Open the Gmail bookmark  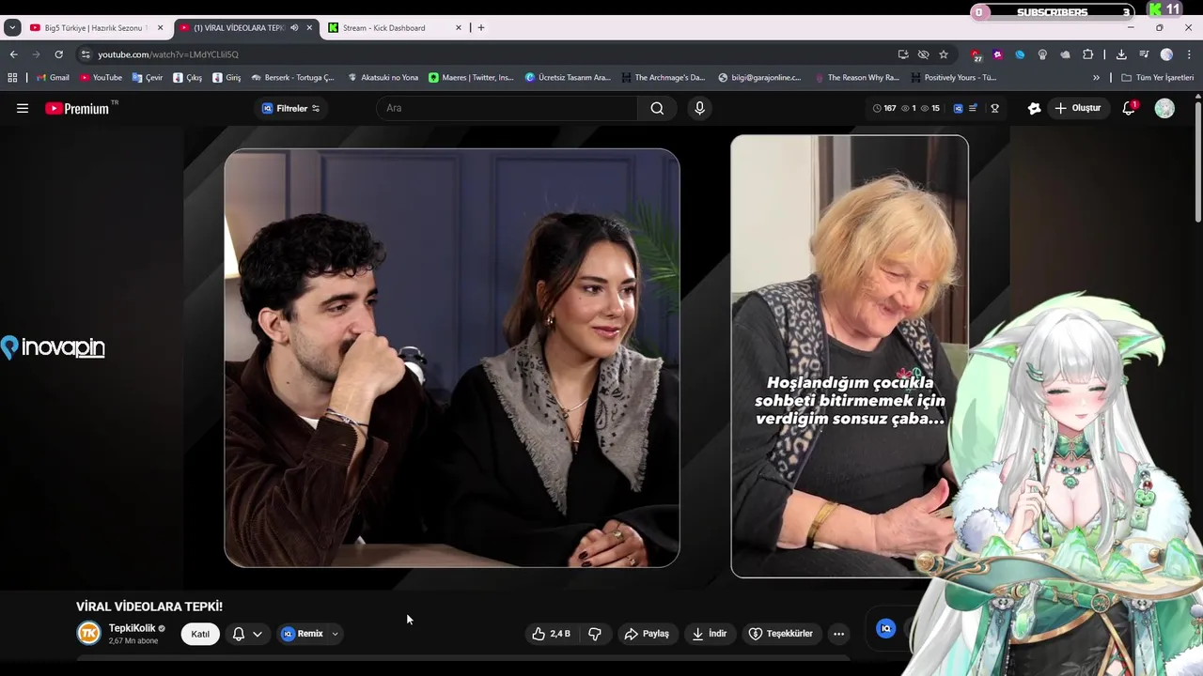click(53, 78)
